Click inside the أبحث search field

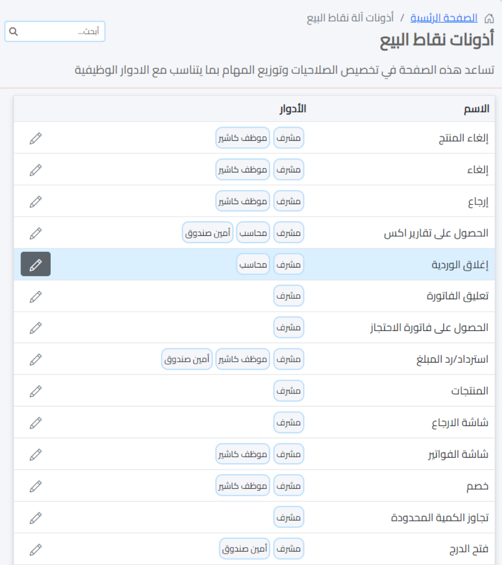coord(61,31)
